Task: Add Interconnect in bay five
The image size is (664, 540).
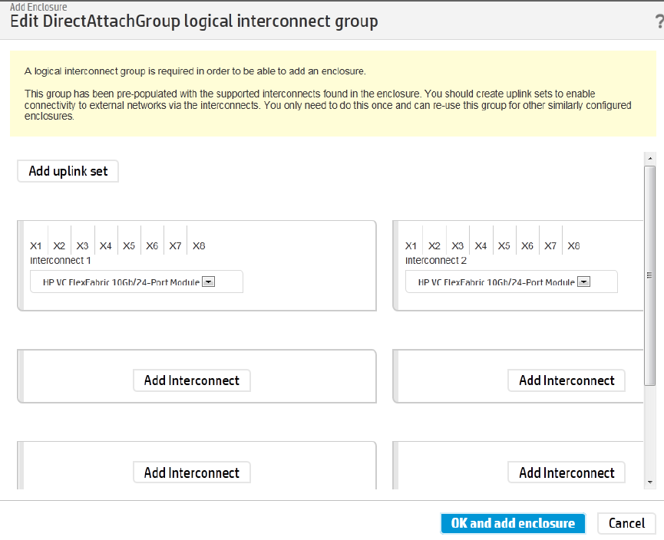Action: (x=192, y=472)
